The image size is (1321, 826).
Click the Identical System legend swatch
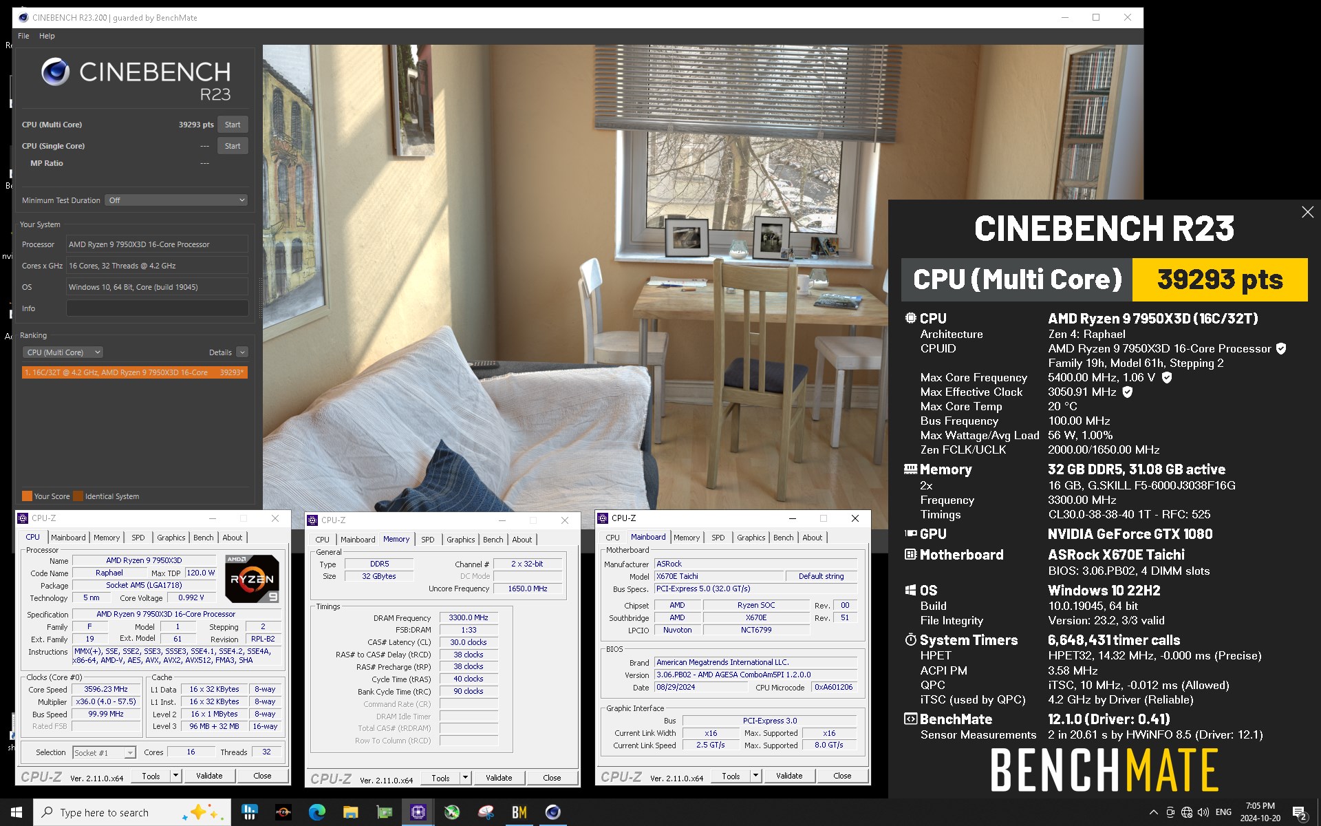[x=78, y=496]
